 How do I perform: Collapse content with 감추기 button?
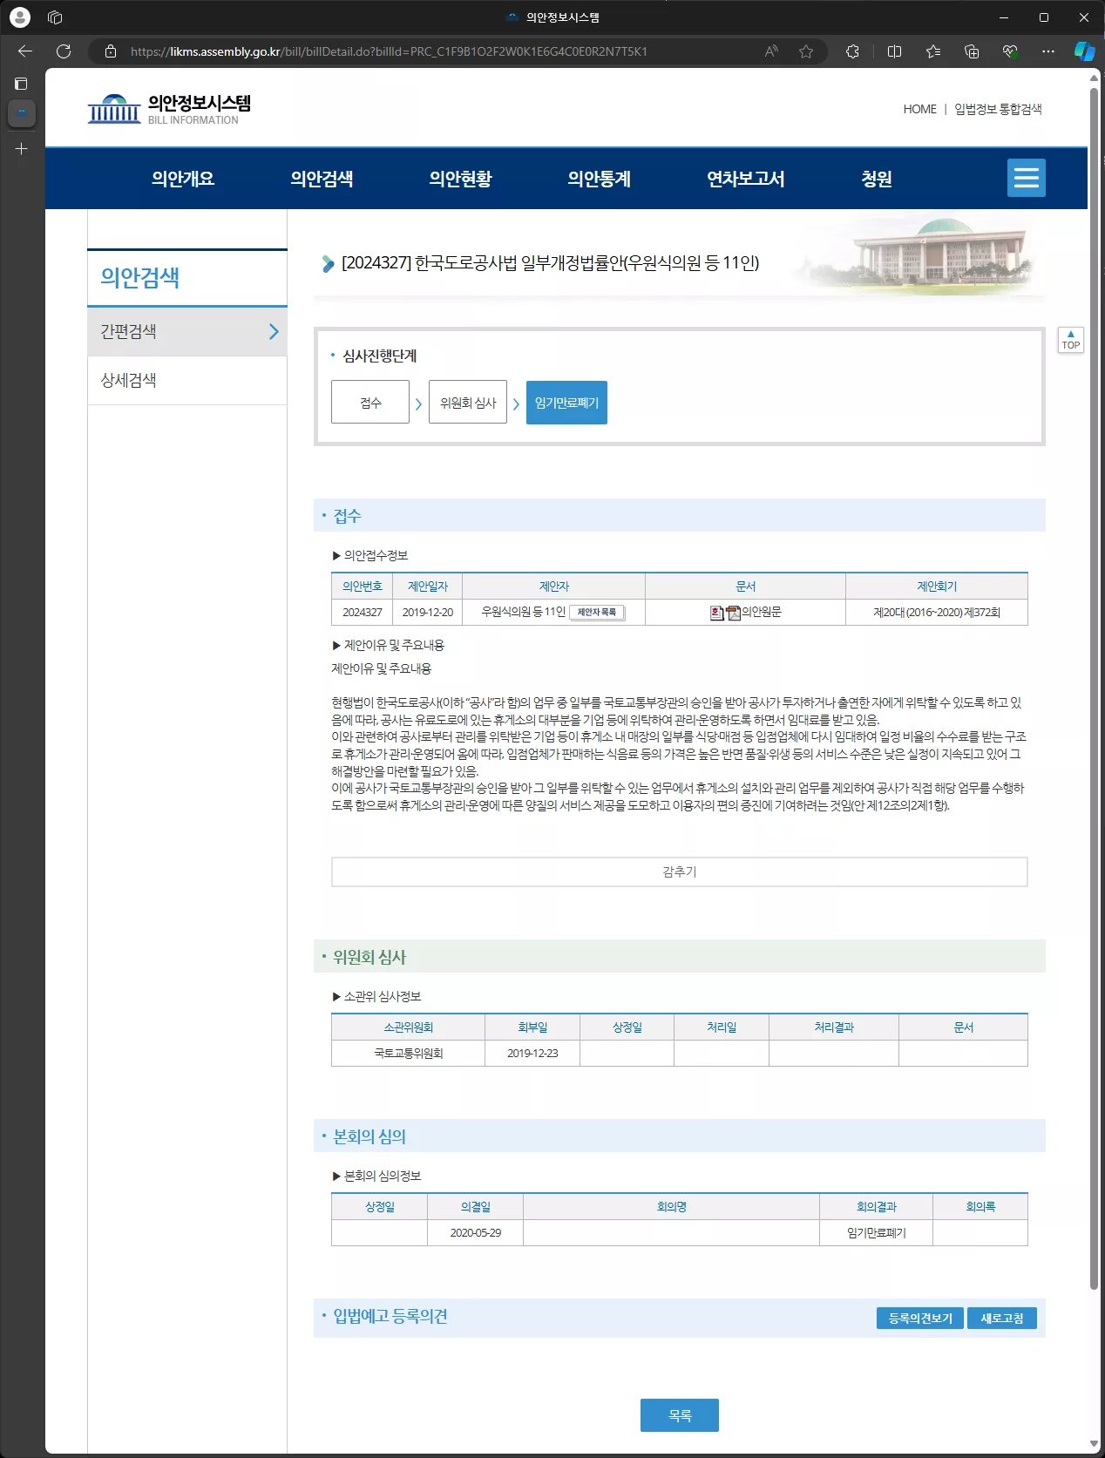(x=680, y=871)
